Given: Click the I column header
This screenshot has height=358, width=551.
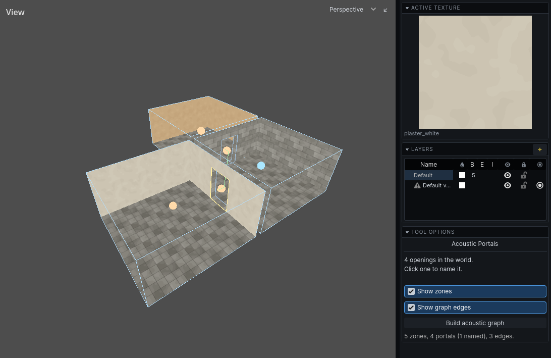Looking at the screenshot, I should point(492,165).
